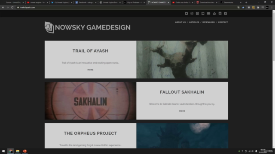
Task: Open the ARTICLES menu item
Action: pyautogui.click(x=194, y=22)
